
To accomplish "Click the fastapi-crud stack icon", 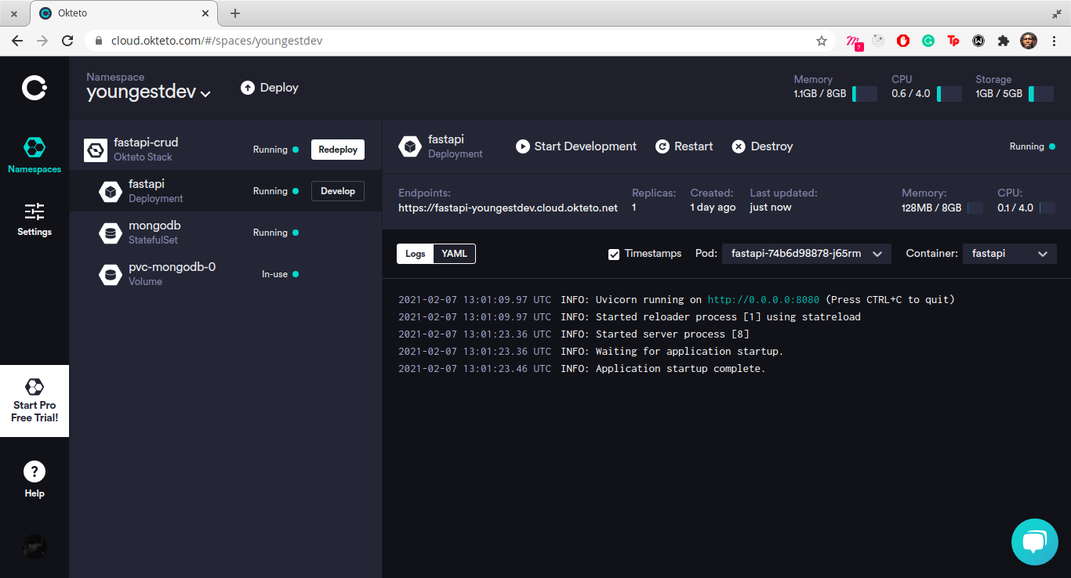I will (x=96, y=150).
